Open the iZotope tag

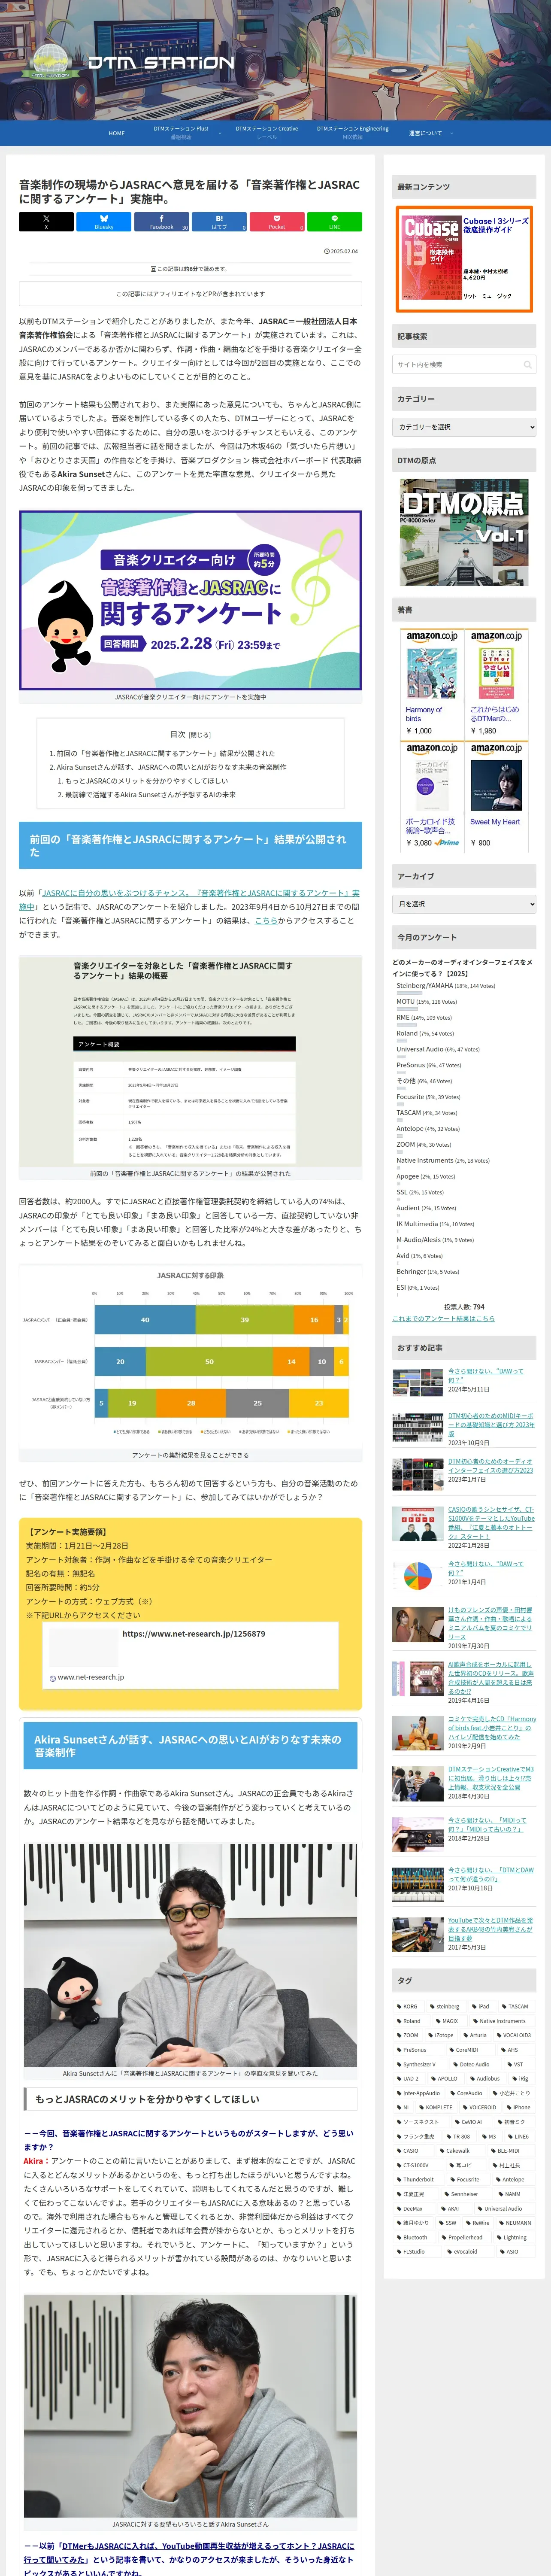tap(441, 2035)
